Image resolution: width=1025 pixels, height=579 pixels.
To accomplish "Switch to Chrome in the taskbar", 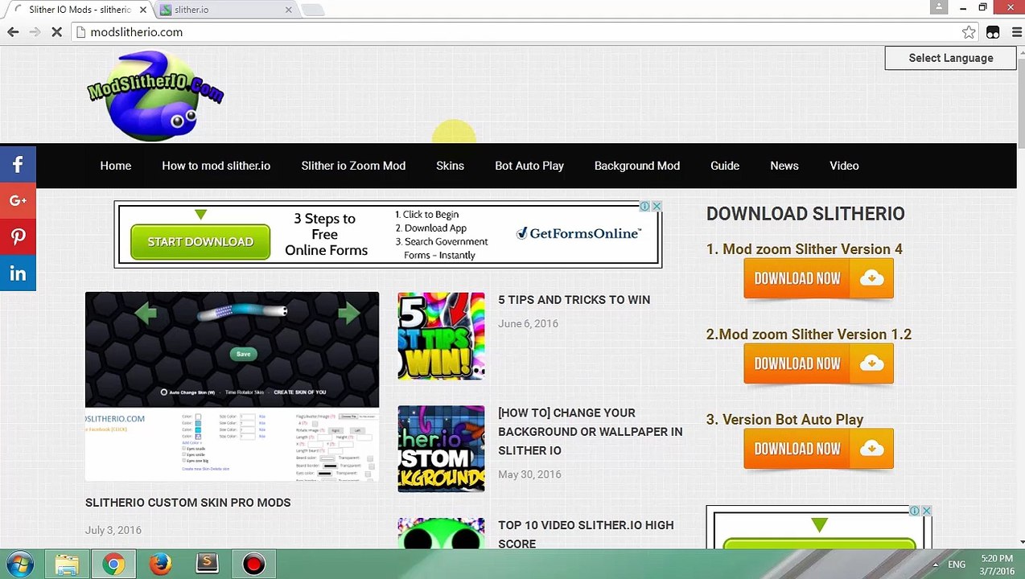I will pos(113,565).
